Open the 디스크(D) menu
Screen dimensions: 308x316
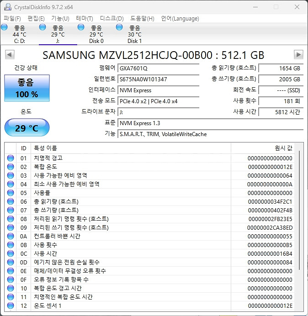[112, 19]
